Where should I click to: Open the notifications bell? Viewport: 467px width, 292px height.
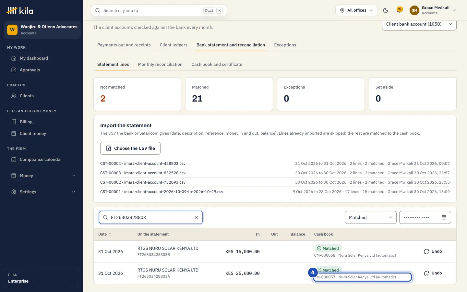tap(399, 10)
